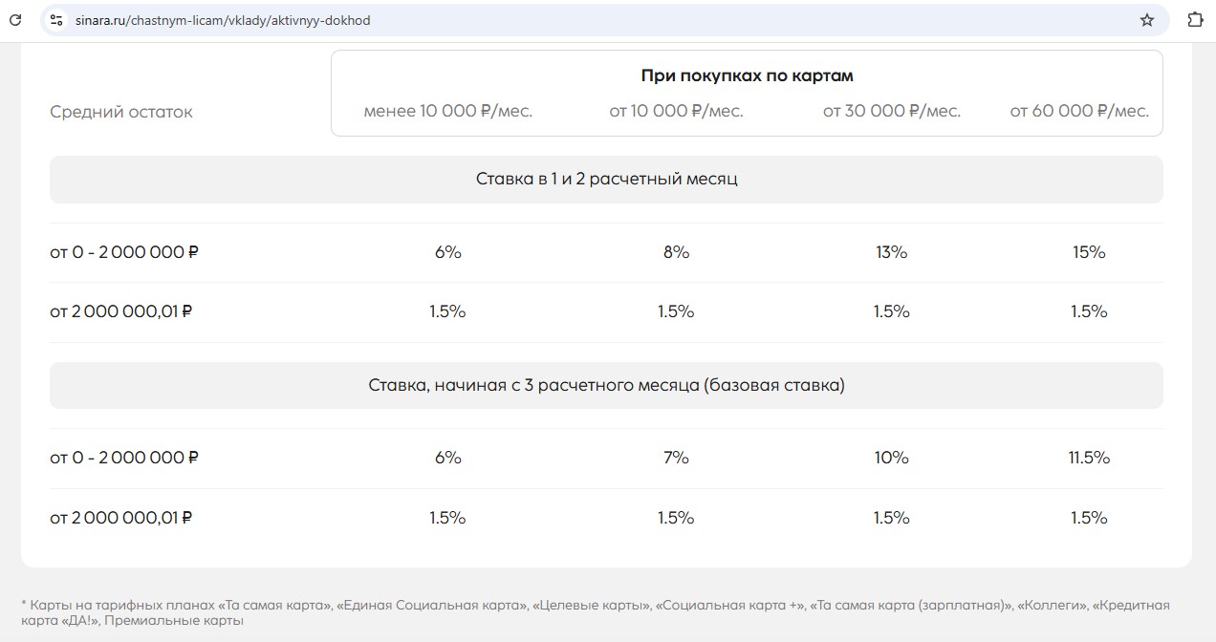Select the "от 30 000 ₽/мес." column header

point(891,111)
